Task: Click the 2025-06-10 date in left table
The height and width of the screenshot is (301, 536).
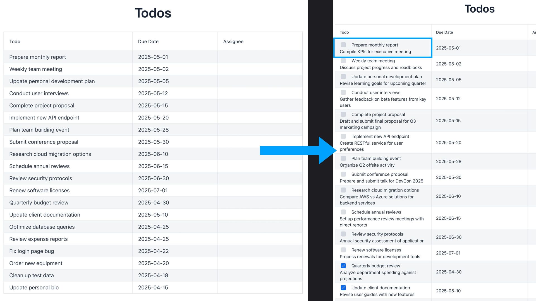Action: 153,154
